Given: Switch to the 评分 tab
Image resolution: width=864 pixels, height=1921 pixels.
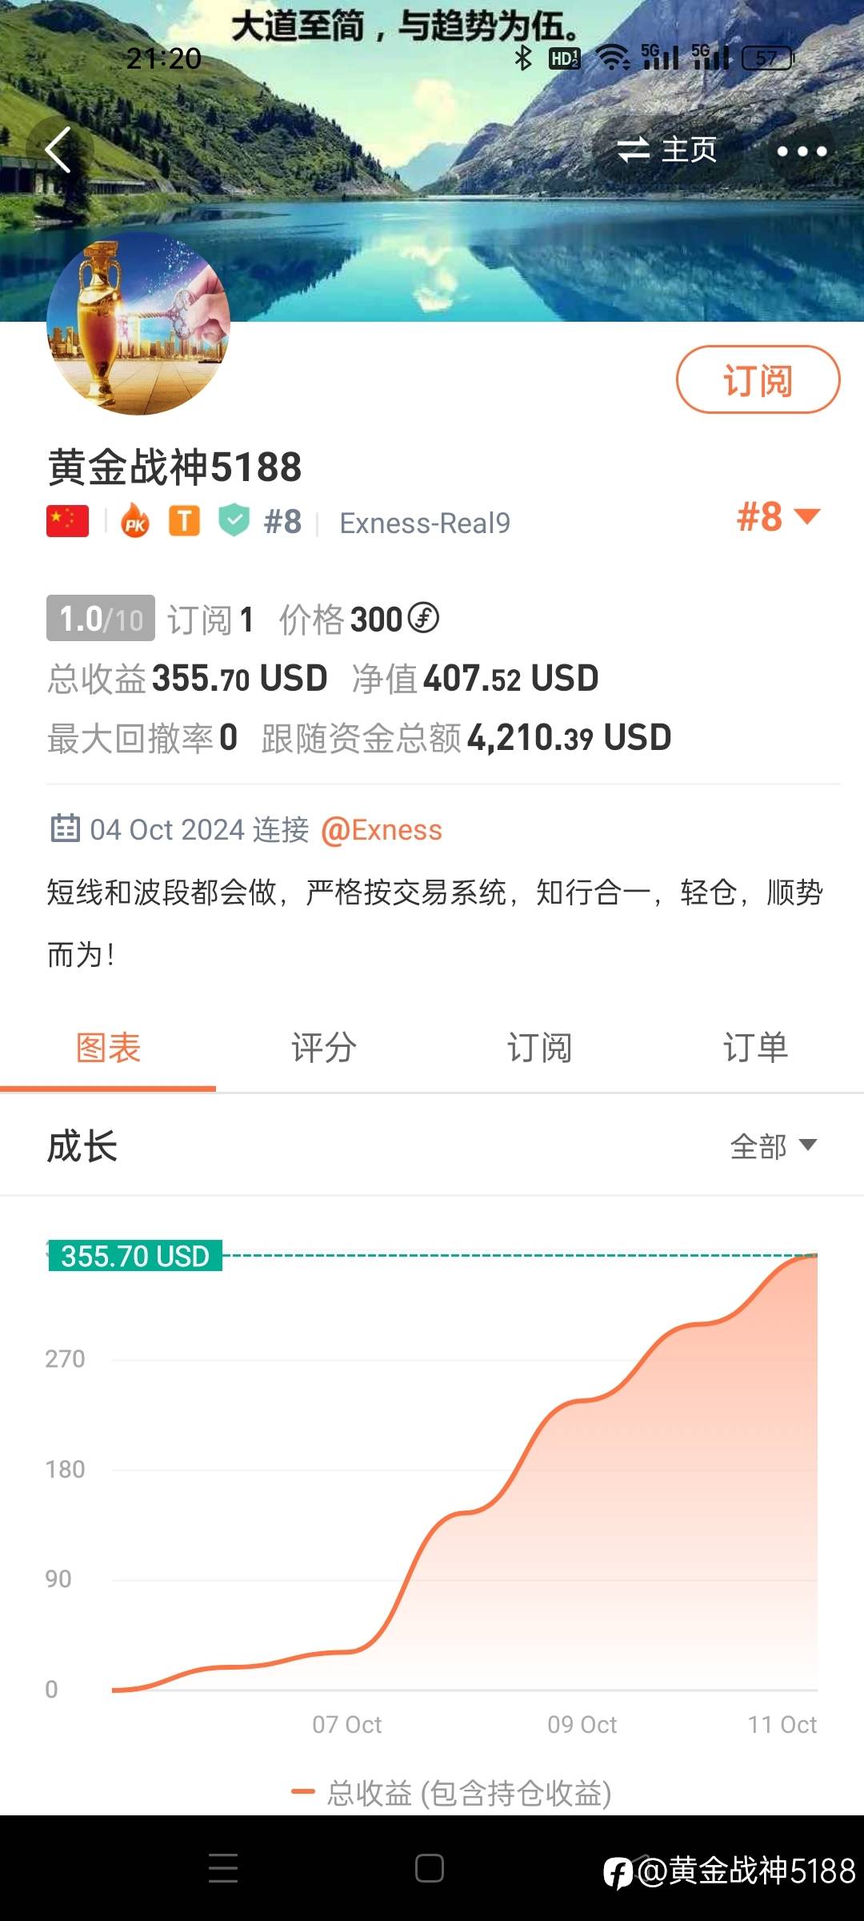Looking at the screenshot, I should 324,1048.
